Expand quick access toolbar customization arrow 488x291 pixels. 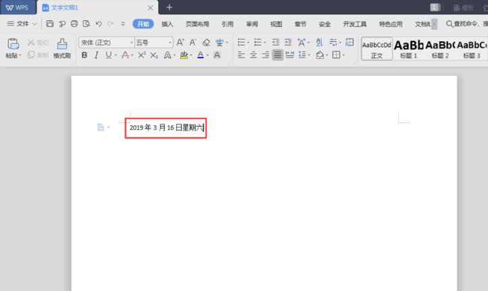pos(123,24)
